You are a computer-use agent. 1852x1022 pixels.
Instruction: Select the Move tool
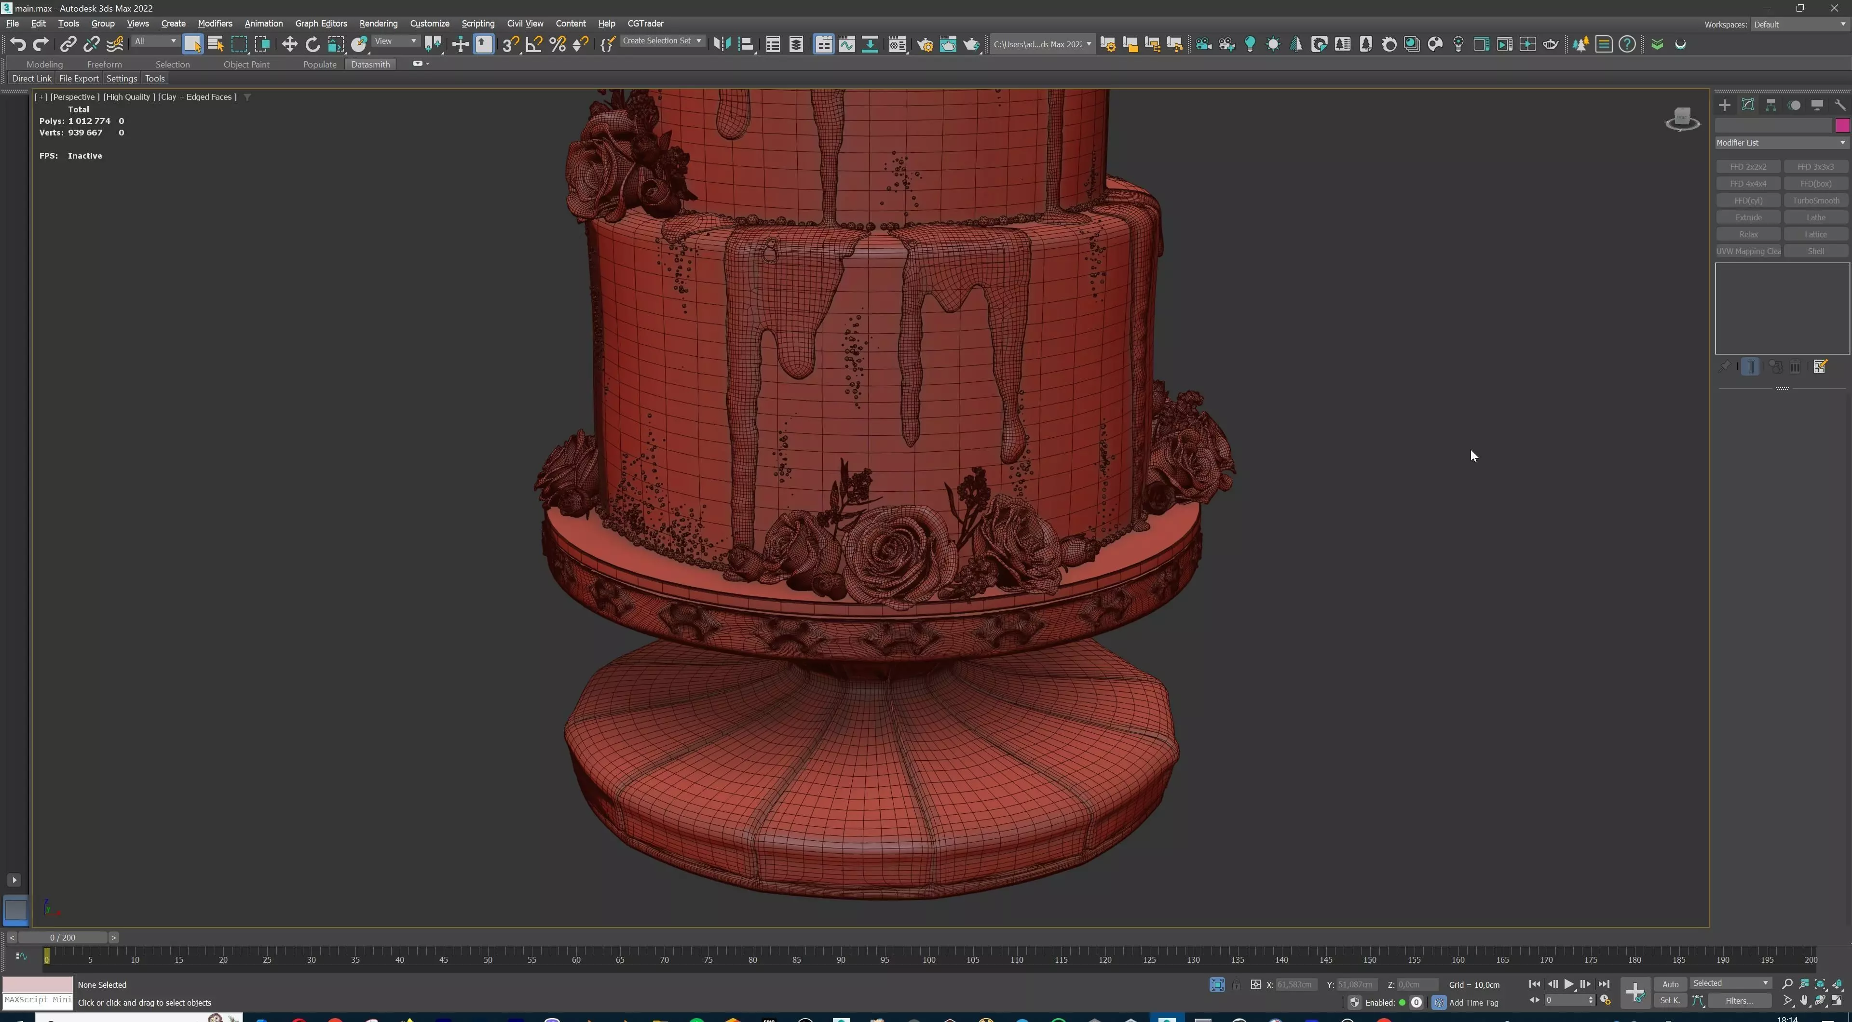pos(289,44)
